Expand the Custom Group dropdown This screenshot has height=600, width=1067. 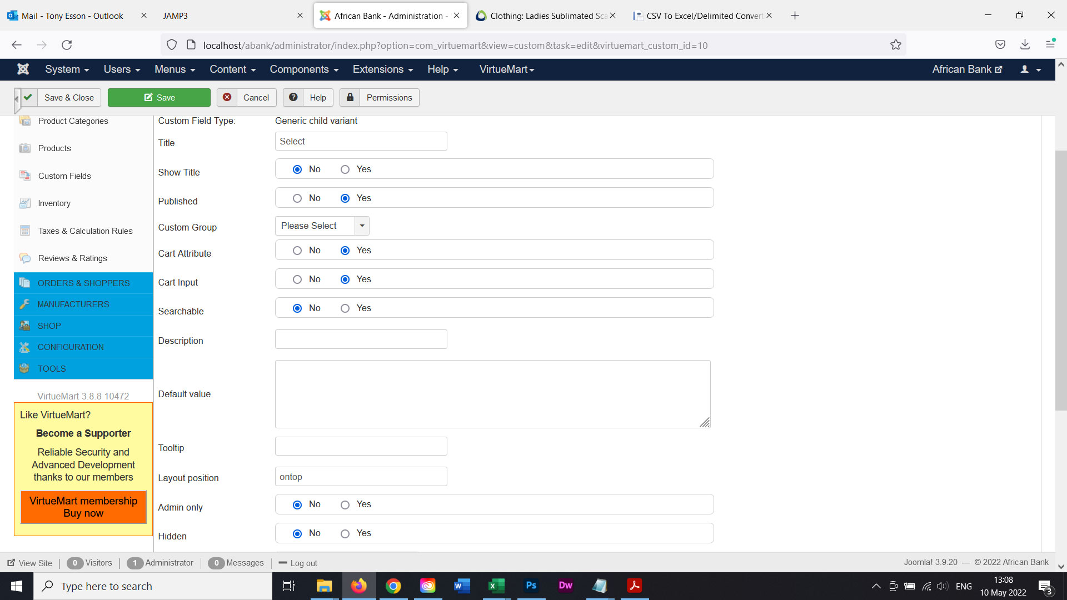tap(362, 226)
